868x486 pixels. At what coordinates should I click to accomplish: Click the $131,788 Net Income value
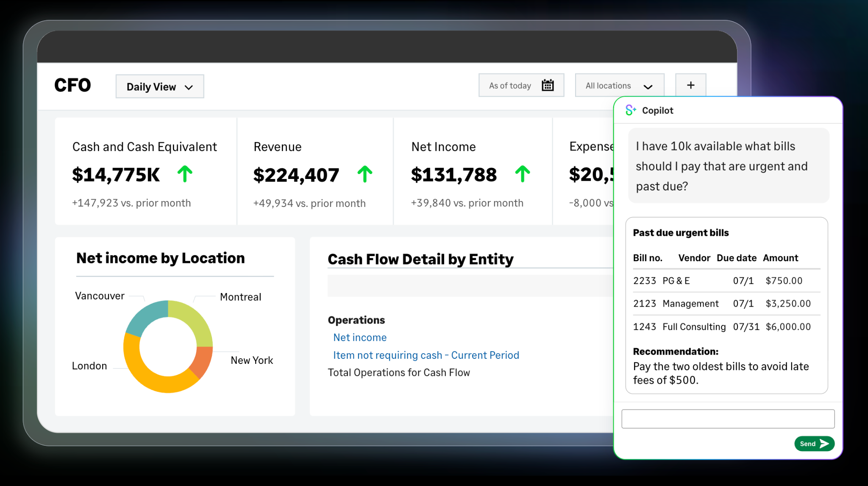[x=453, y=175]
